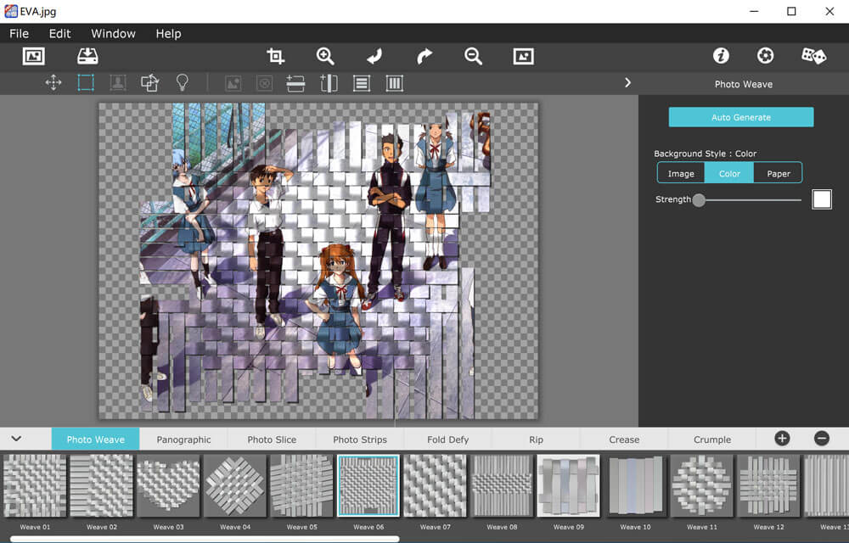Click the save image tray icon

[87, 56]
